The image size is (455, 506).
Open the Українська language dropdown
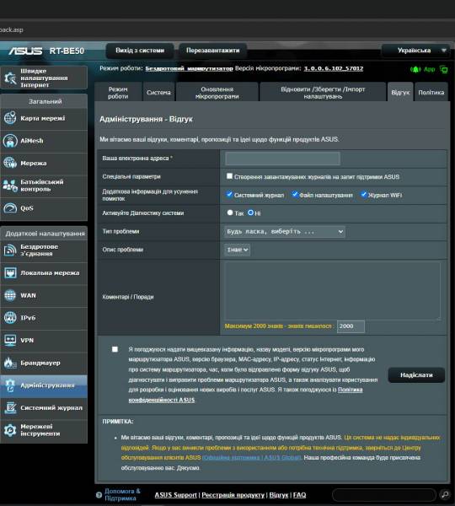pyautogui.click(x=415, y=51)
